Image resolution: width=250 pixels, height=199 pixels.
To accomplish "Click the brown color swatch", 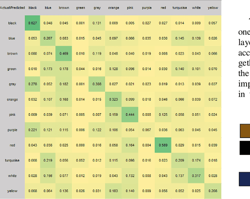I will point(245,131).
